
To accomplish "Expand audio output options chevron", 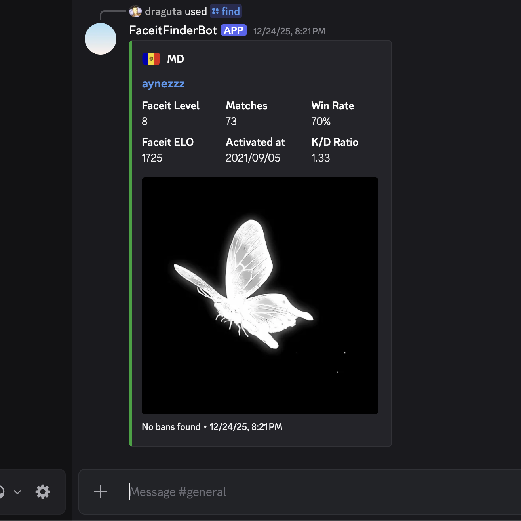I will pos(17,492).
